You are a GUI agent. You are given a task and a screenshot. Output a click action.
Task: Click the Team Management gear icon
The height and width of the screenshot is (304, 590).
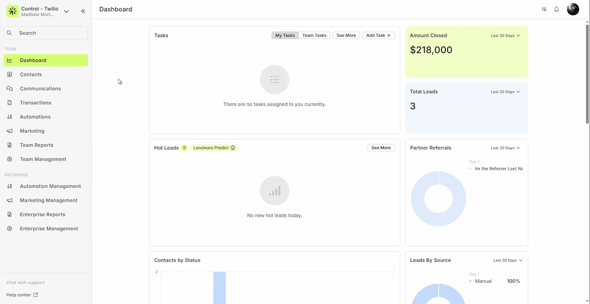[x=10, y=159]
